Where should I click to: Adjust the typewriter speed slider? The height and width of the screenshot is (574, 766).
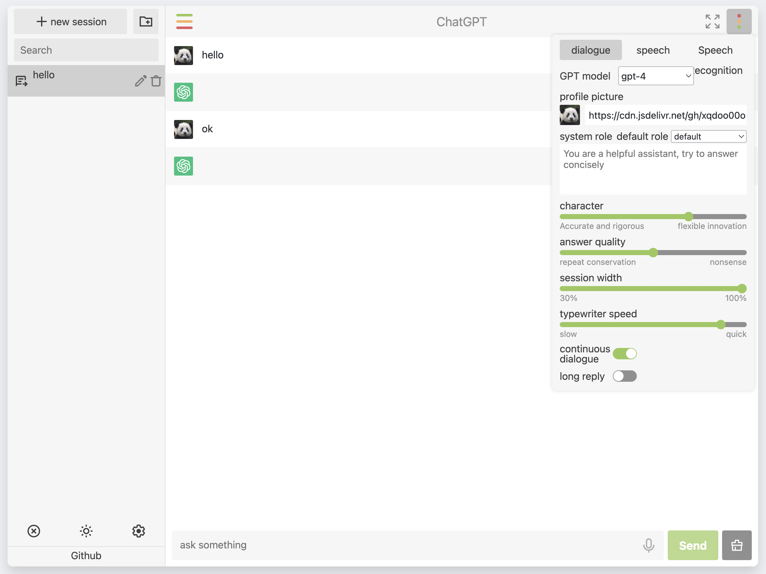721,324
